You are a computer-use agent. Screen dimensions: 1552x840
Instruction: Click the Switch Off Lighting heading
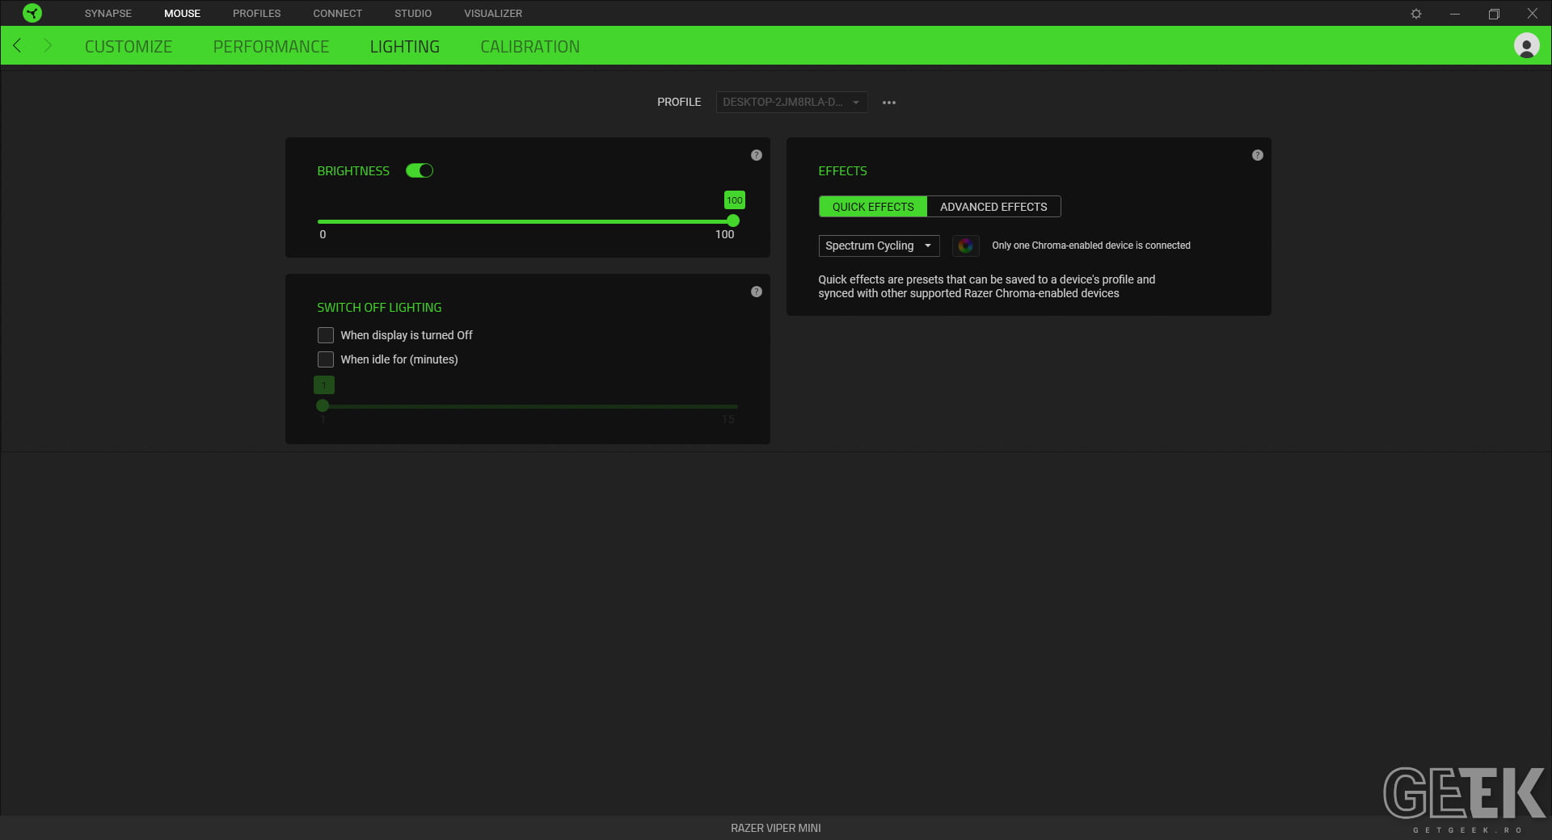pos(379,308)
